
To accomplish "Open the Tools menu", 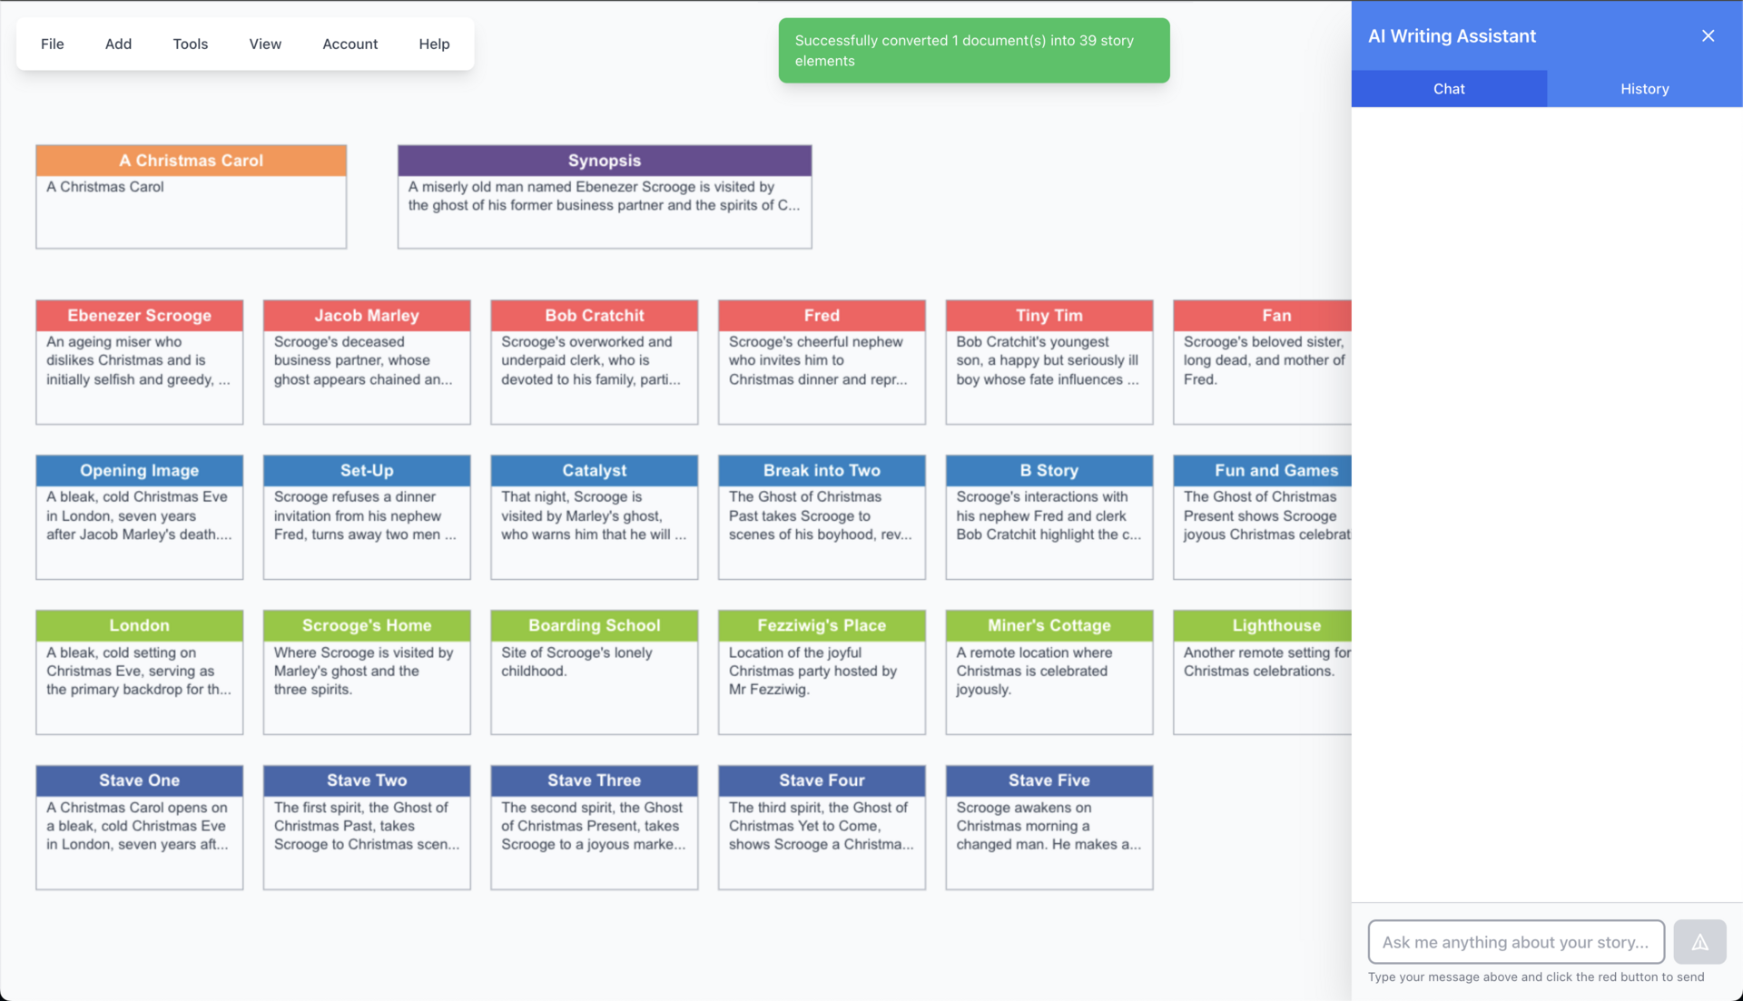I will 191,44.
